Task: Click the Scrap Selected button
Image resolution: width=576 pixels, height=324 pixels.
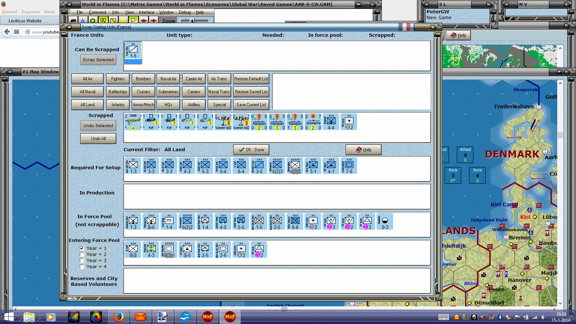Action: pos(98,60)
